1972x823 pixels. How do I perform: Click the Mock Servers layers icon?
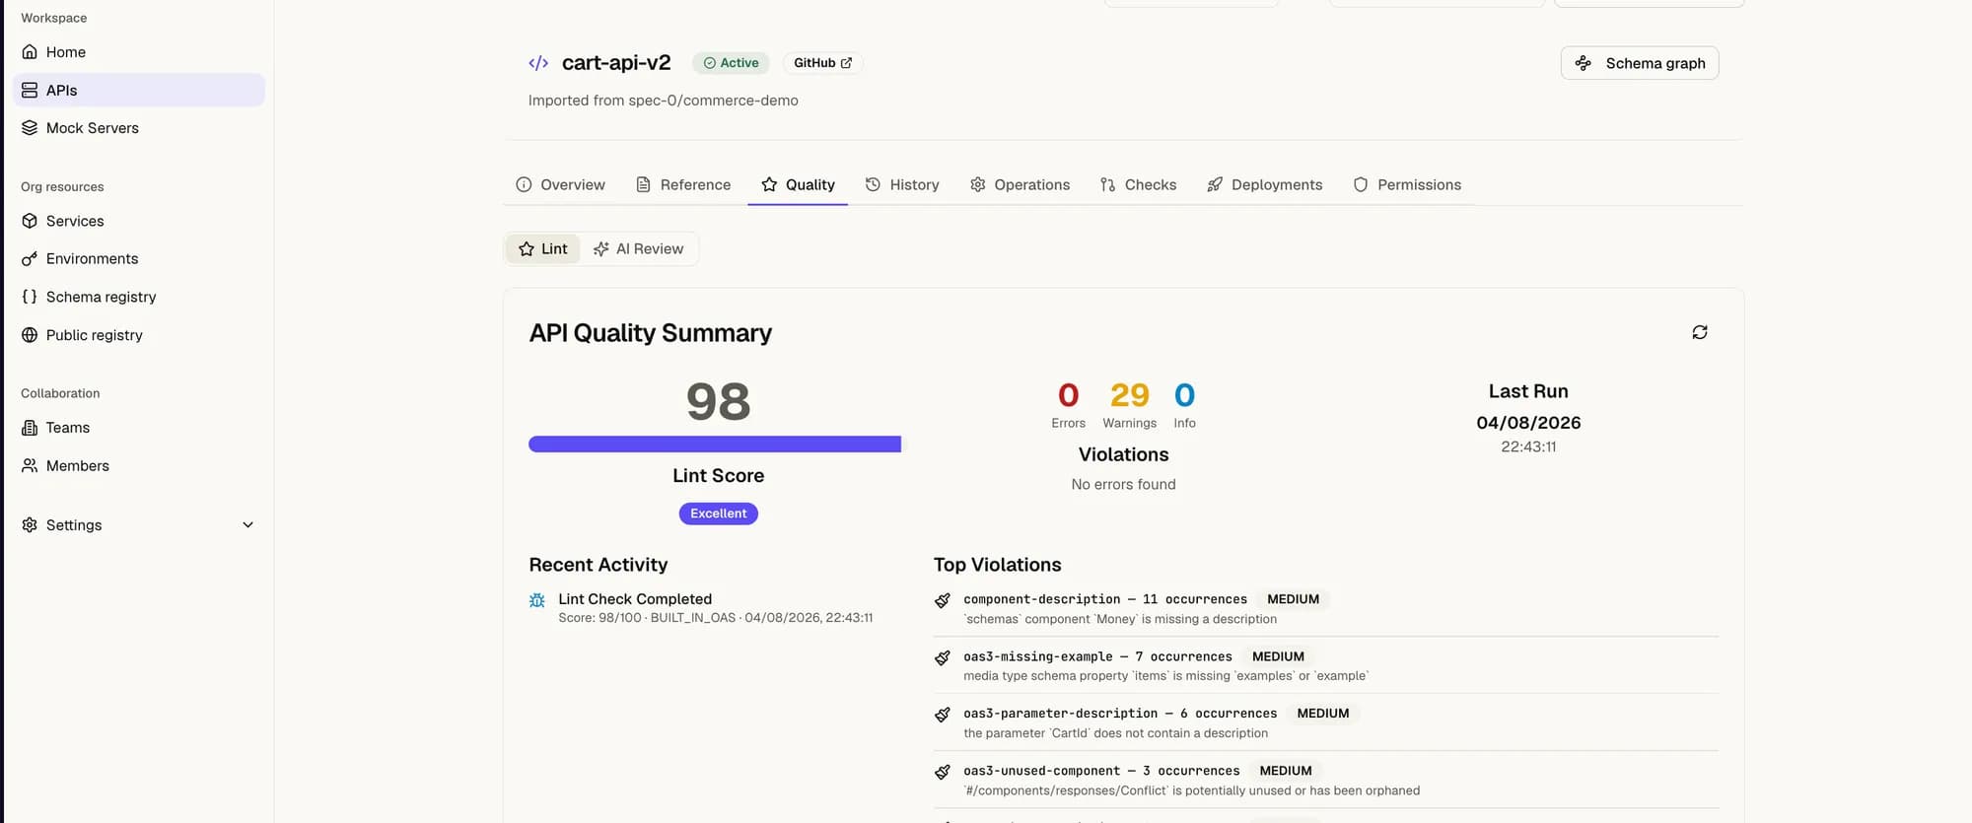point(30,128)
